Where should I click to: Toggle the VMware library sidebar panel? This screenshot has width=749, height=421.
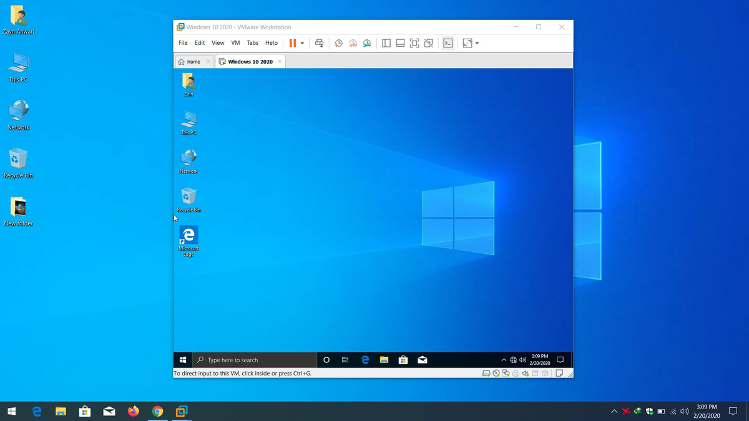386,43
